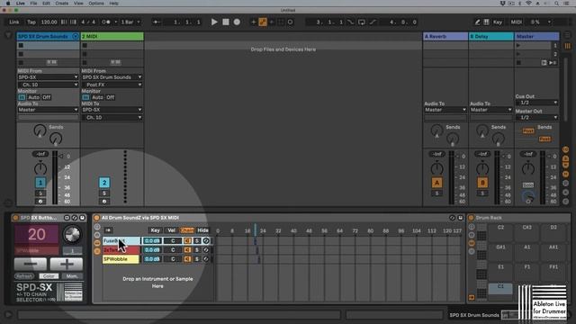Switch to Session view selector icon
The height and width of the screenshot is (324, 576).
point(568,46)
